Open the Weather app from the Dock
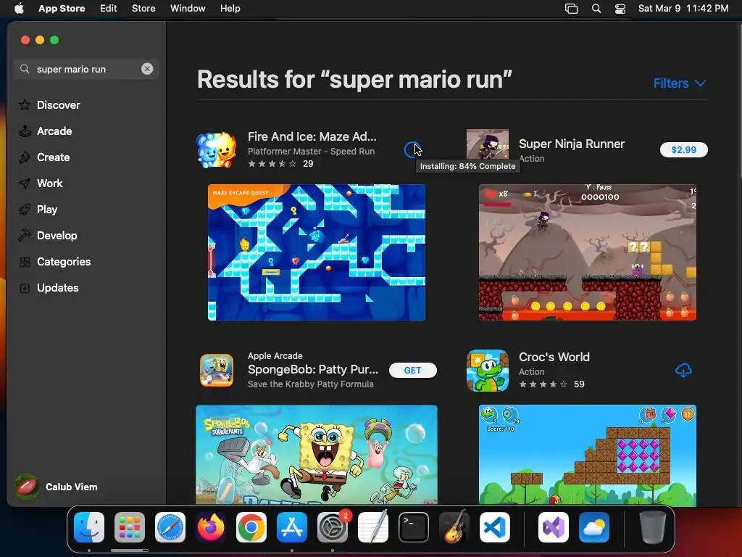 tap(594, 527)
